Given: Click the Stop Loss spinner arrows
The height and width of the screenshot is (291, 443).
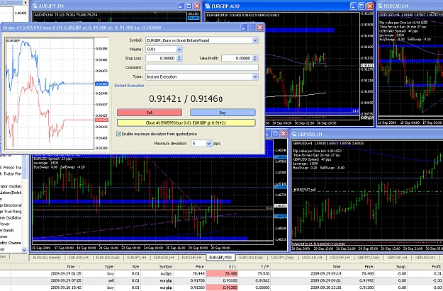Looking at the screenshot, I should click(x=179, y=58).
